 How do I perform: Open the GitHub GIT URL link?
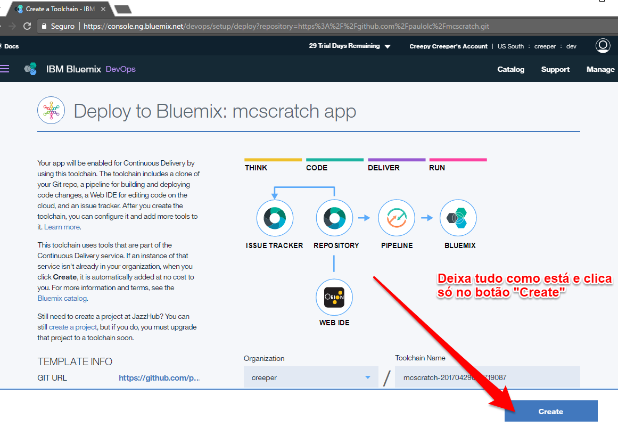[x=160, y=378]
